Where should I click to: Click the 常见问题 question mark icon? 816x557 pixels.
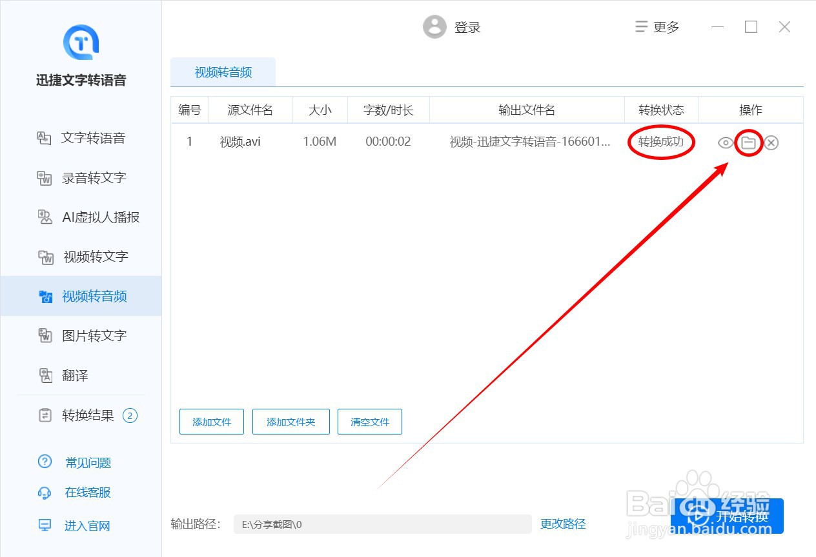pyautogui.click(x=45, y=462)
